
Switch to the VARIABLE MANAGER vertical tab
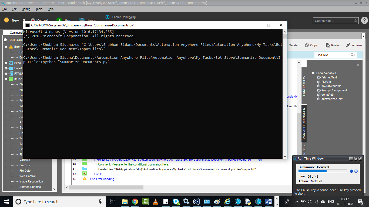click(x=304, y=123)
